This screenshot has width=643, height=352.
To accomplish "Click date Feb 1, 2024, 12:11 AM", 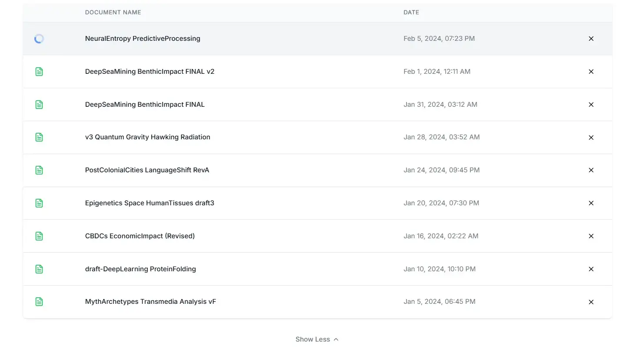I will tap(437, 72).
